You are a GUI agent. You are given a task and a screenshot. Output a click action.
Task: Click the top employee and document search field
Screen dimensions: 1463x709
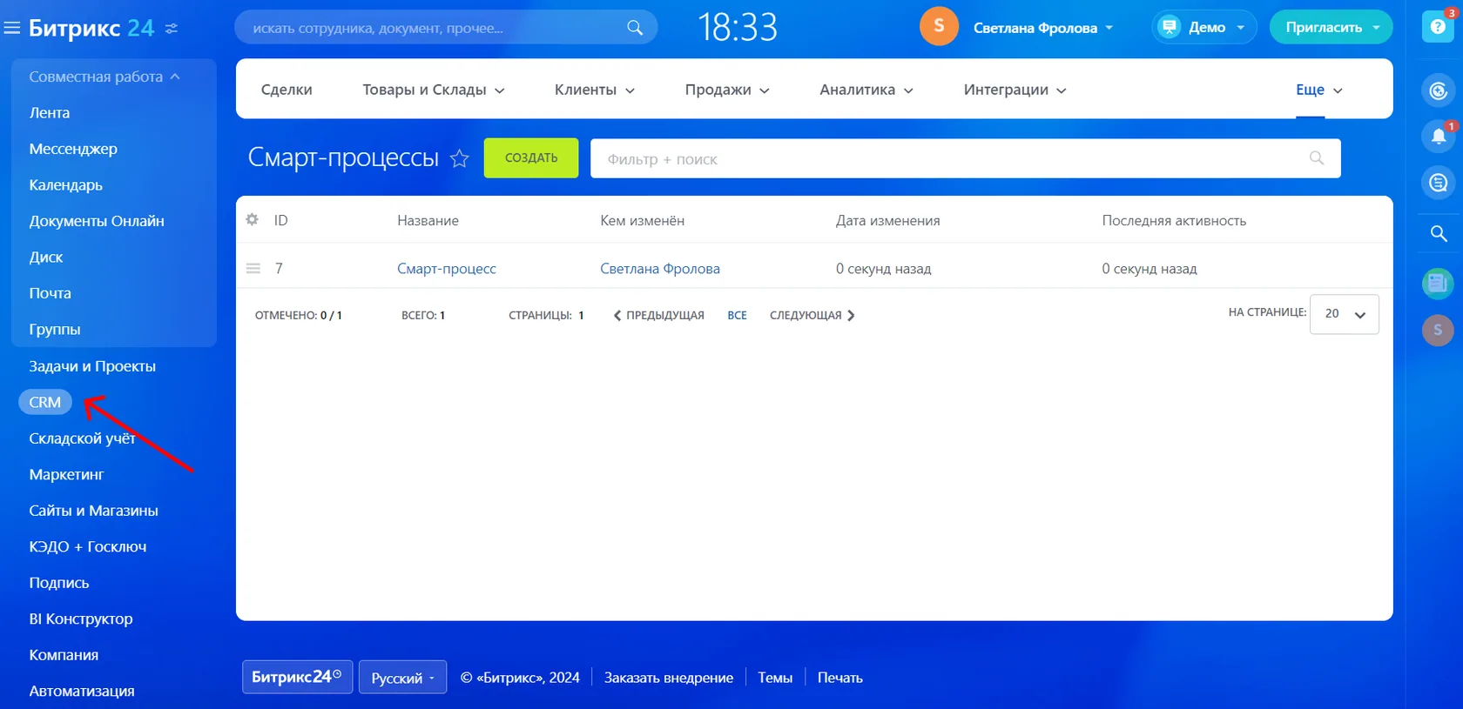(446, 28)
